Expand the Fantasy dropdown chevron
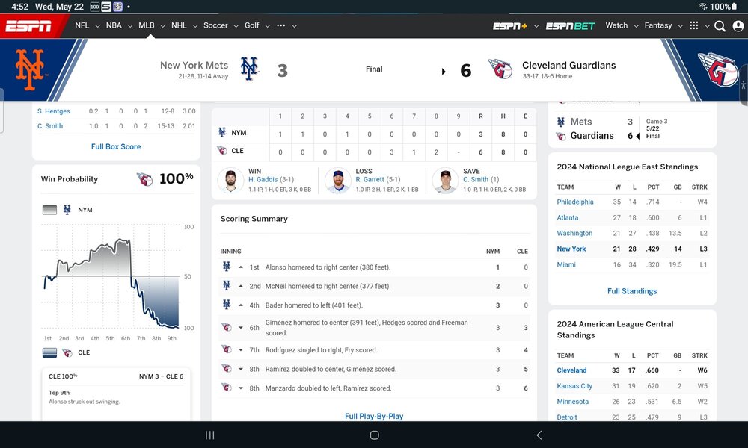Screen dimensions: 748x448 coord(680,26)
